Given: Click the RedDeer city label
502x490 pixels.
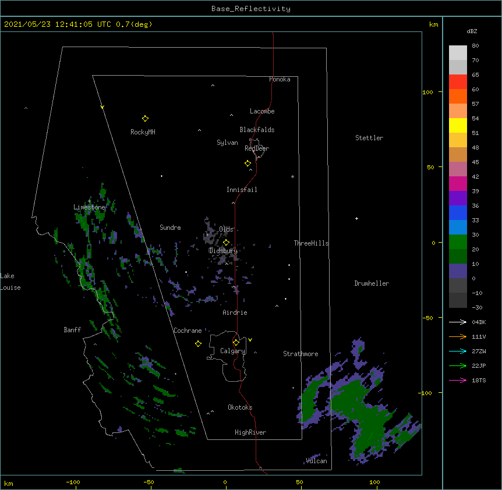Looking at the screenshot, I should tap(257, 148).
